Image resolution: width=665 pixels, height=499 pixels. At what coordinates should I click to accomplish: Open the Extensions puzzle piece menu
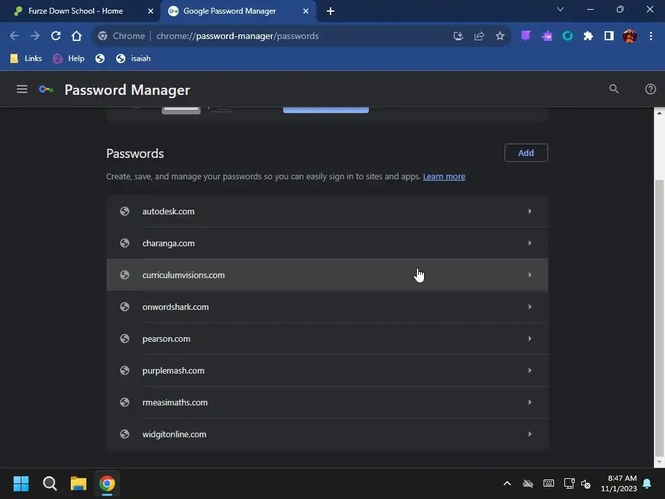(588, 36)
